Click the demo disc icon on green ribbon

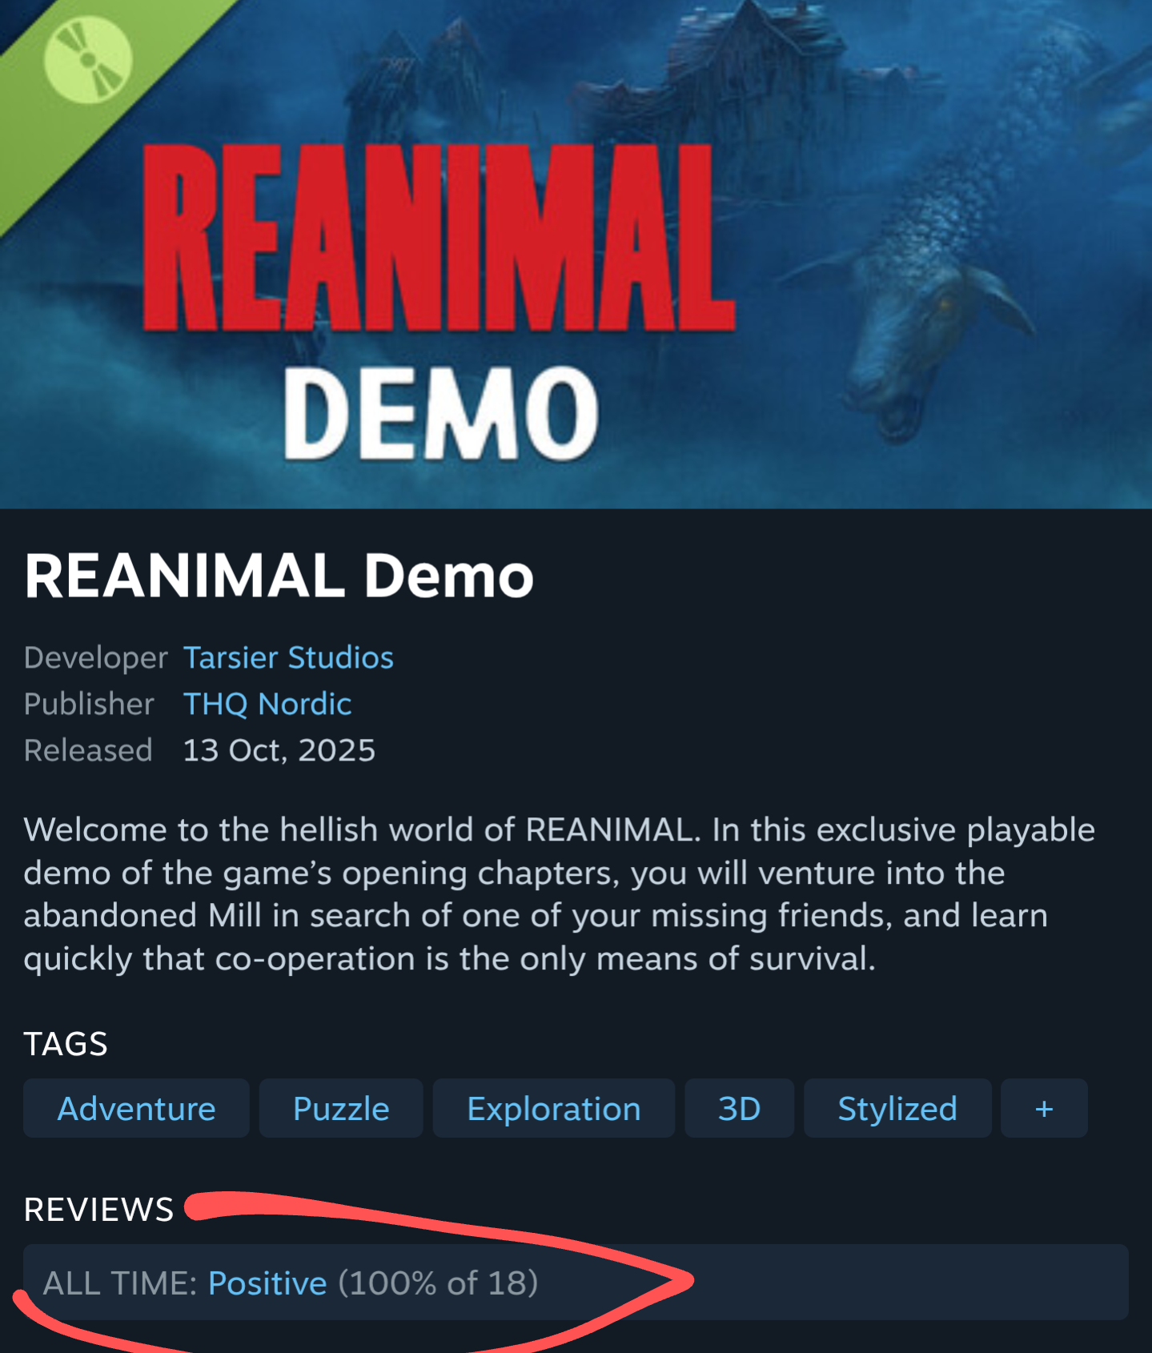[88, 60]
